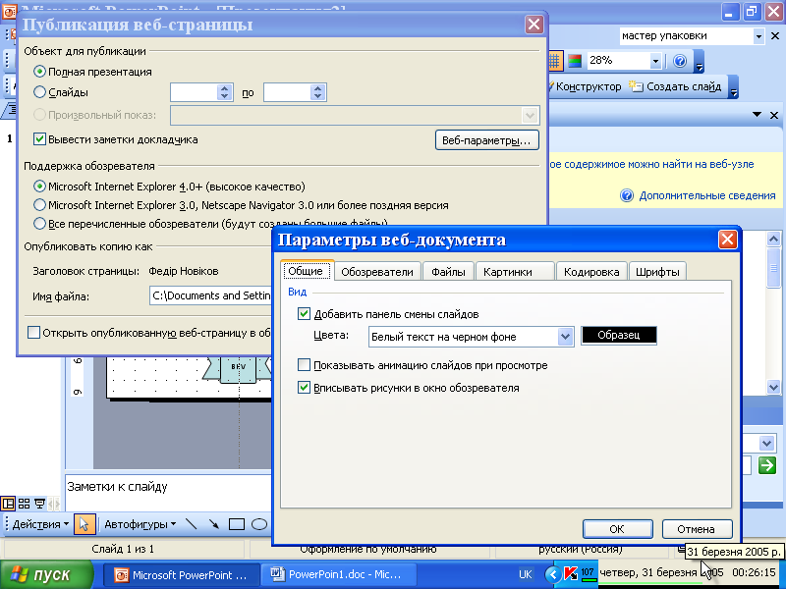Open formatting toolbar options chevron after Создать слайд
Screen dimensions: 786x589
tap(733, 87)
